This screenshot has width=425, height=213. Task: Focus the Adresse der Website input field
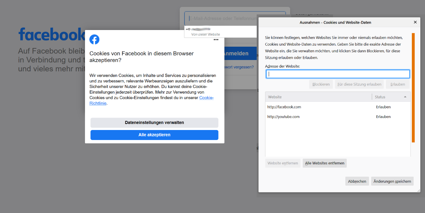click(338, 74)
